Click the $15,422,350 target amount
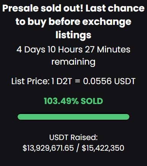The image size is (147, 166). click(x=103, y=148)
